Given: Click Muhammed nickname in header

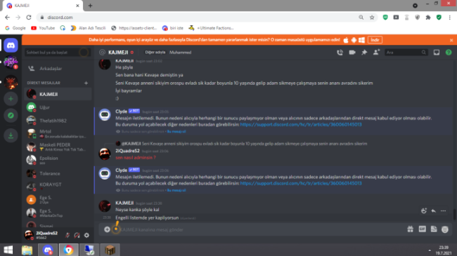Looking at the screenshot, I should [180, 53].
